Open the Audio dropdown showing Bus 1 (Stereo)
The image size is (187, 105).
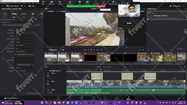[24, 45]
